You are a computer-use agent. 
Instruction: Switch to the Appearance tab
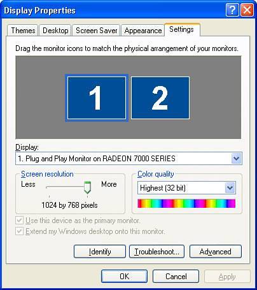143,31
